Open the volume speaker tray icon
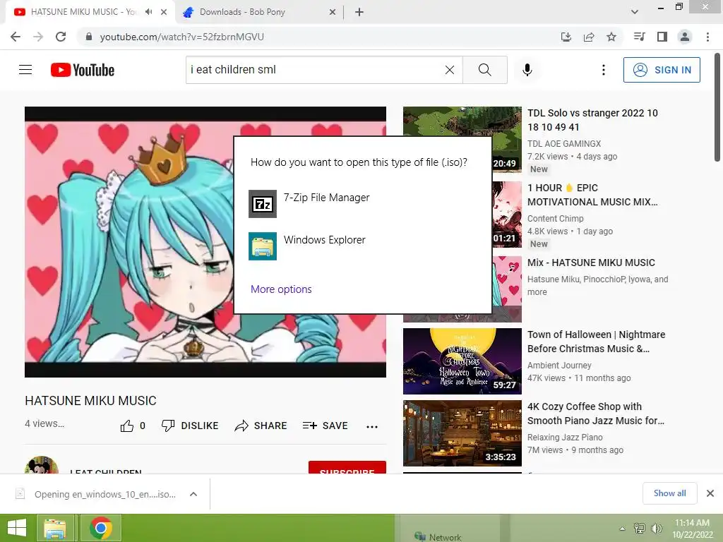The width and height of the screenshot is (723, 542). coord(656,529)
